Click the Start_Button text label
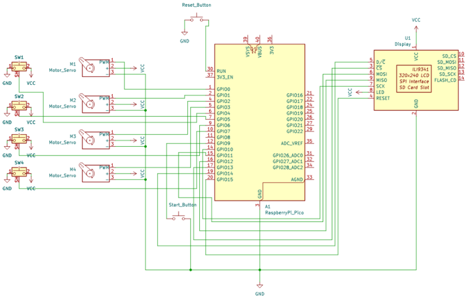 click(x=182, y=205)
